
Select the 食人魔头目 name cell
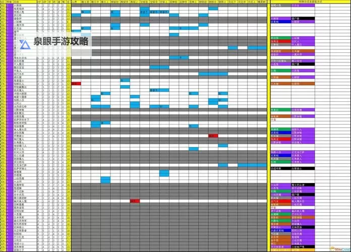point(25,130)
